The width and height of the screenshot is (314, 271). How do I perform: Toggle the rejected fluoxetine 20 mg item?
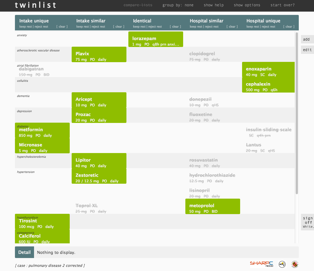coord(204,117)
